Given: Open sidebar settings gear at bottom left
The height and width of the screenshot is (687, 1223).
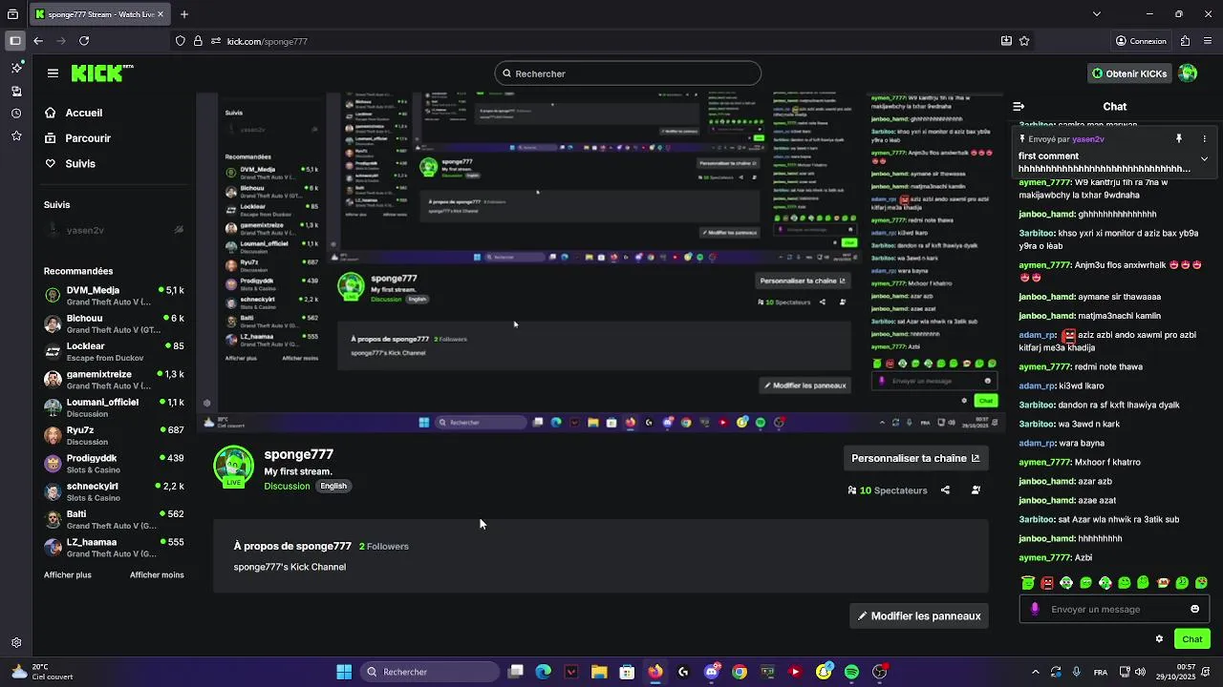Looking at the screenshot, I should 16,643.
